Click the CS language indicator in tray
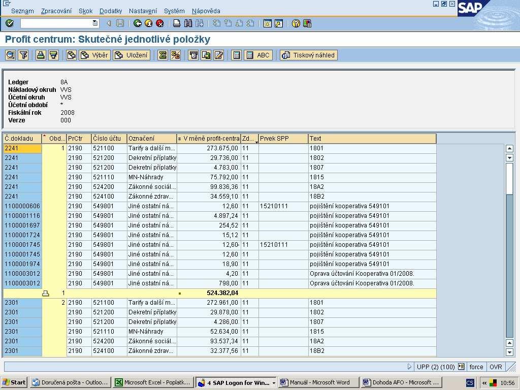The width and height of the screenshot is (520, 390). (x=470, y=383)
